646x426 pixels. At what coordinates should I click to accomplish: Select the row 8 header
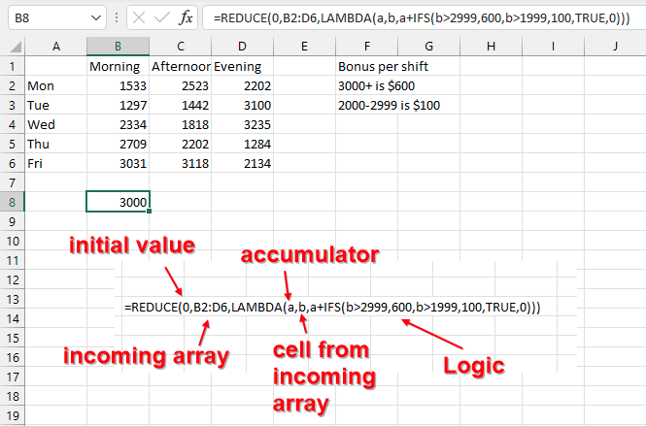click(x=12, y=201)
